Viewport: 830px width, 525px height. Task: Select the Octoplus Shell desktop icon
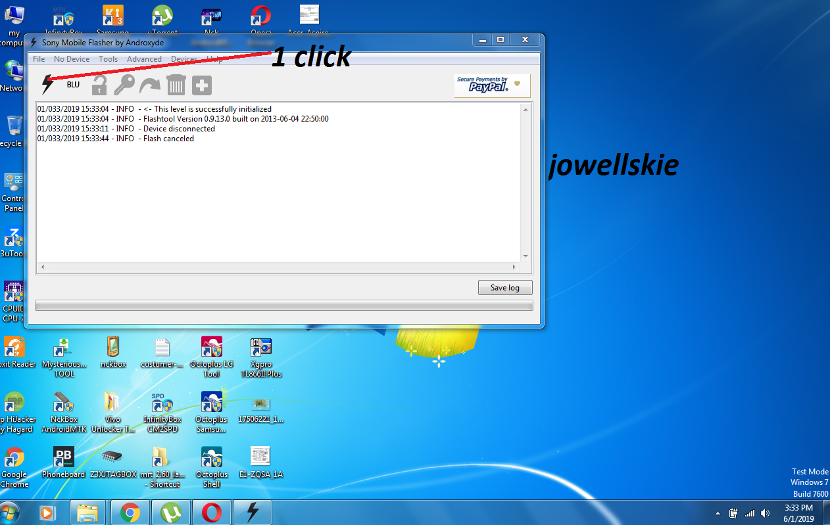click(211, 468)
